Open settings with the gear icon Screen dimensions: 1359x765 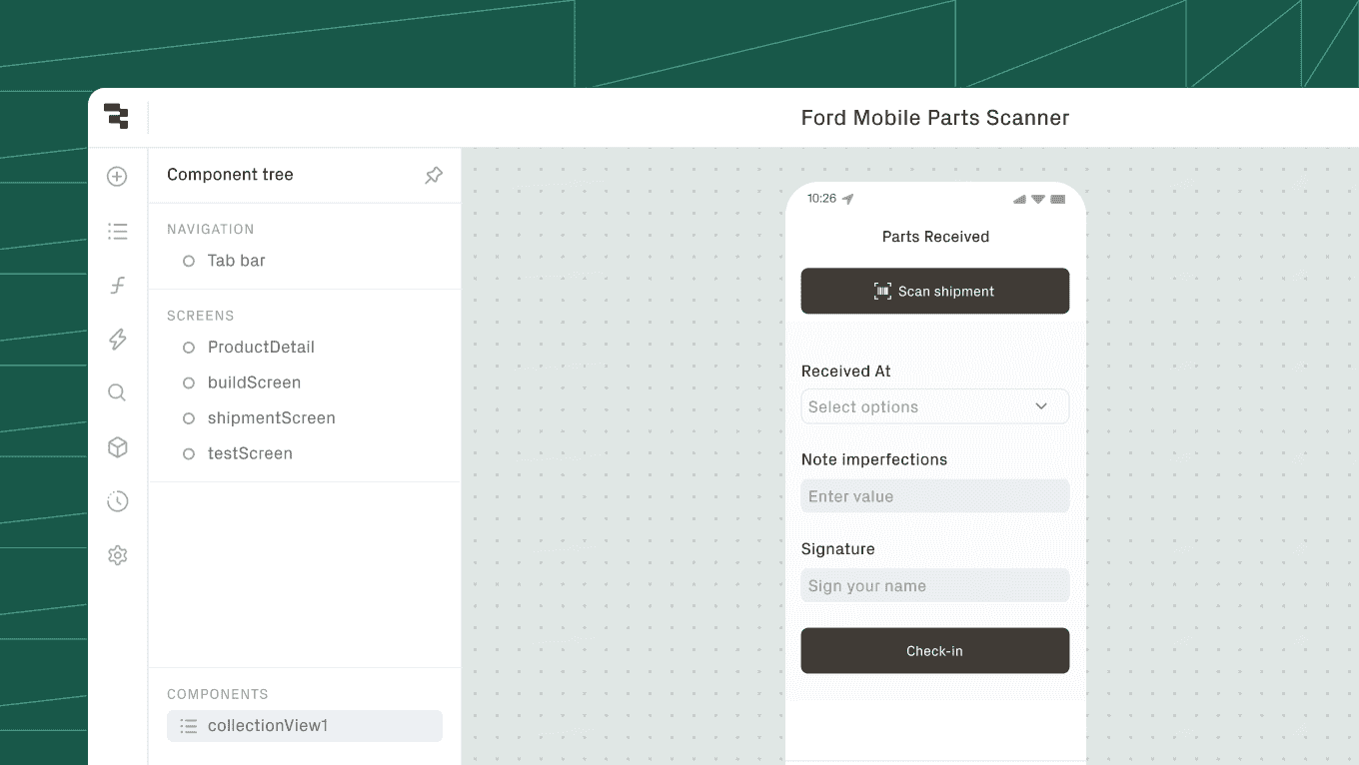pos(117,554)
